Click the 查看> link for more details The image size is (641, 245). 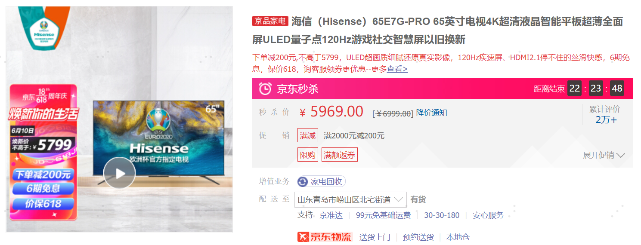pyautogui.click(x=397, y=69)
